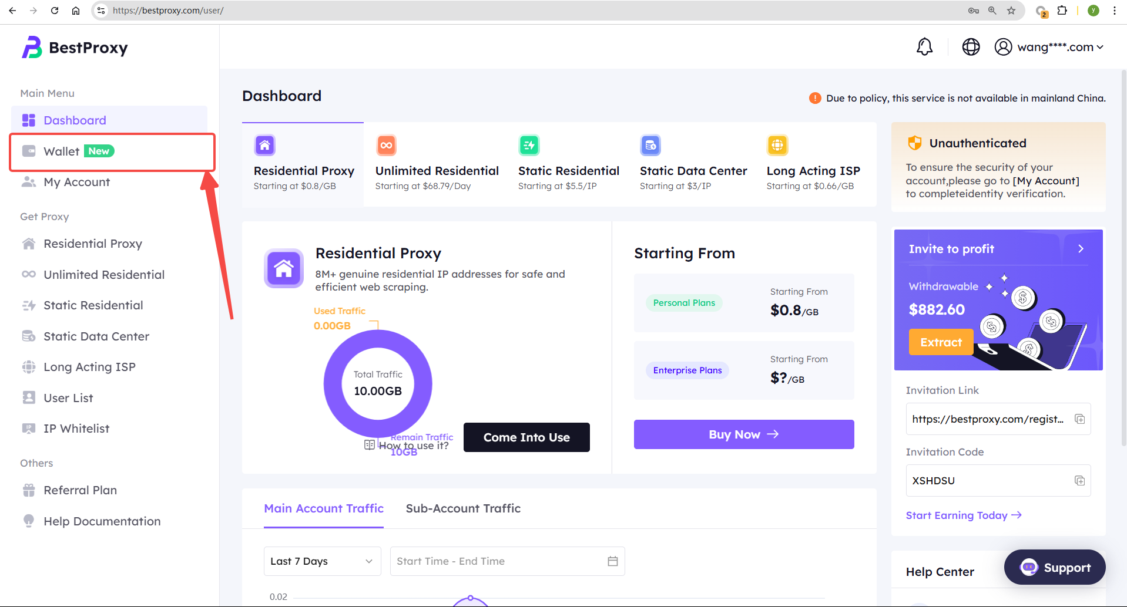
Task: Click the My Account sidebar icon
Action: 29,182
